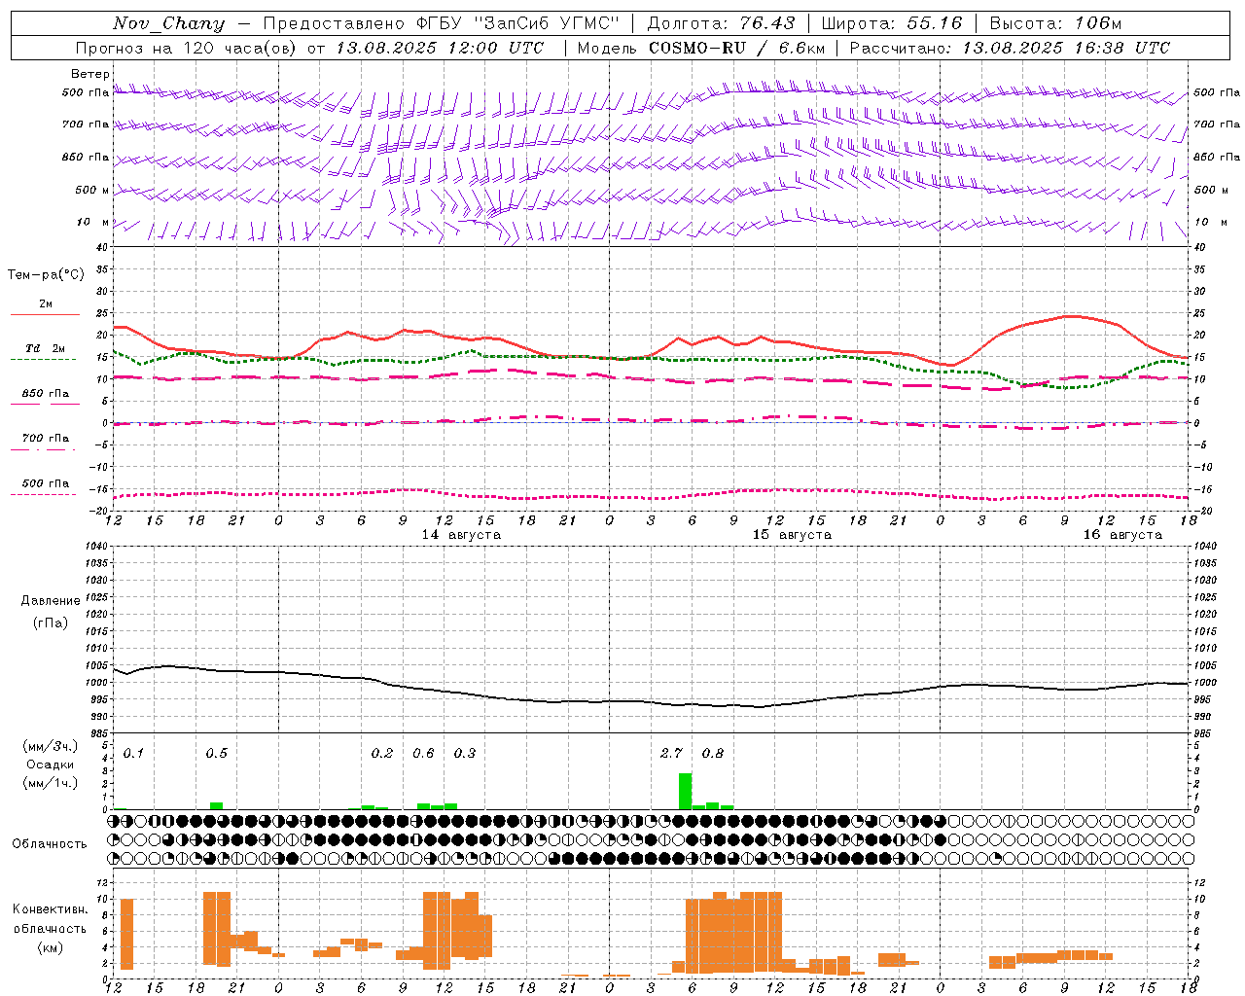This screenshot has height=996, width=1245.
Task: Click the left 10 м wind level label
Action: (x=93, y=223)
